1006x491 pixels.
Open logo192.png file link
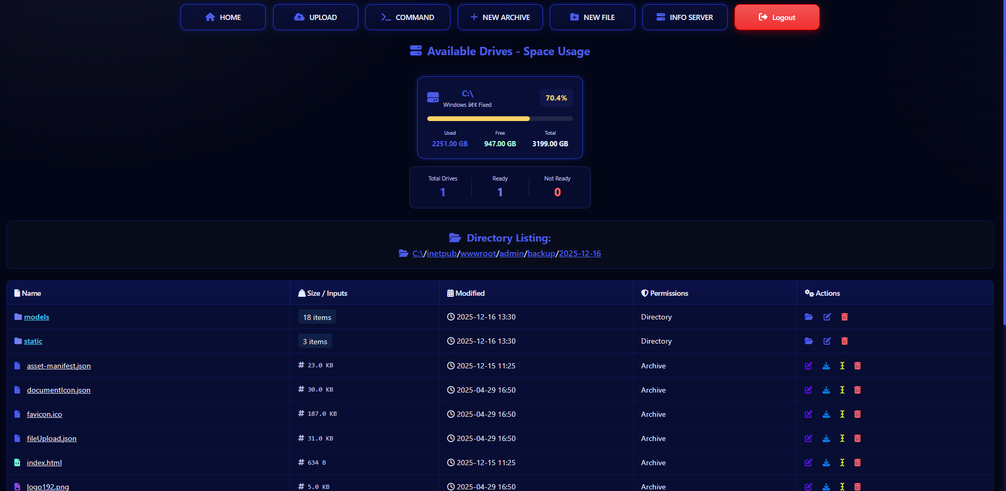(48, 487)
